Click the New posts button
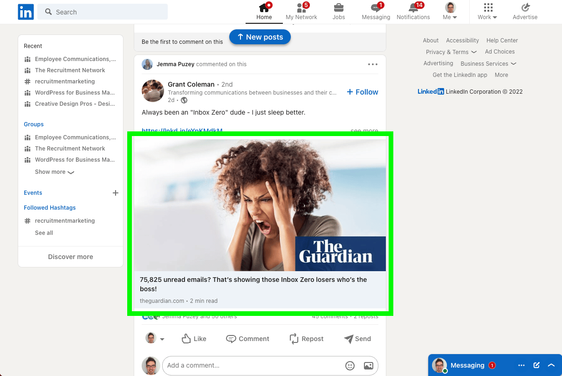Image resolution: width=562 pixels, height=376 pixels. tap(260, 37)
